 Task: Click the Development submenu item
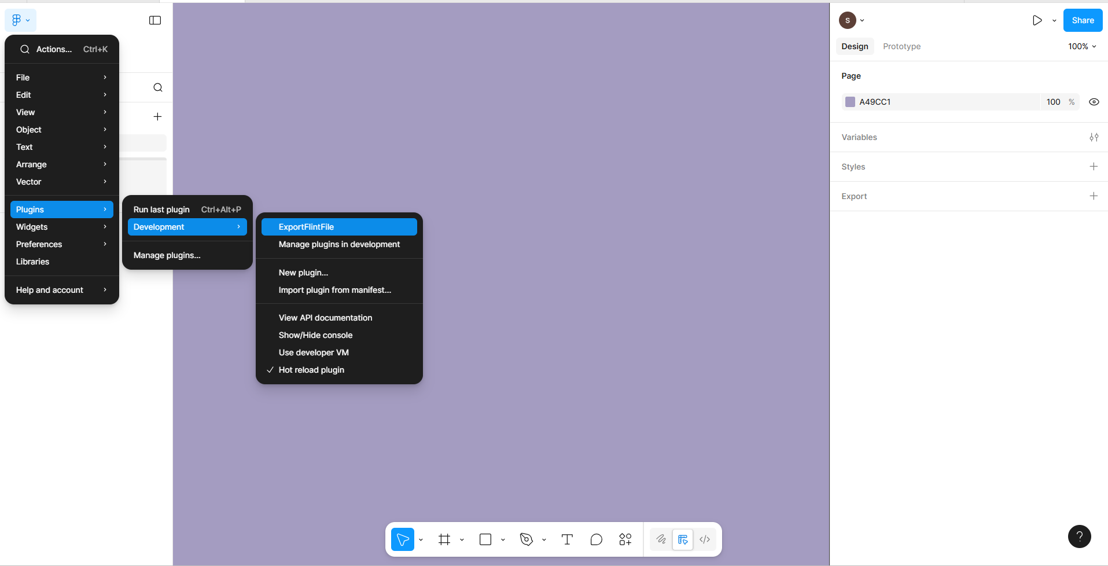pyautogui.click(x=187, y=227)
